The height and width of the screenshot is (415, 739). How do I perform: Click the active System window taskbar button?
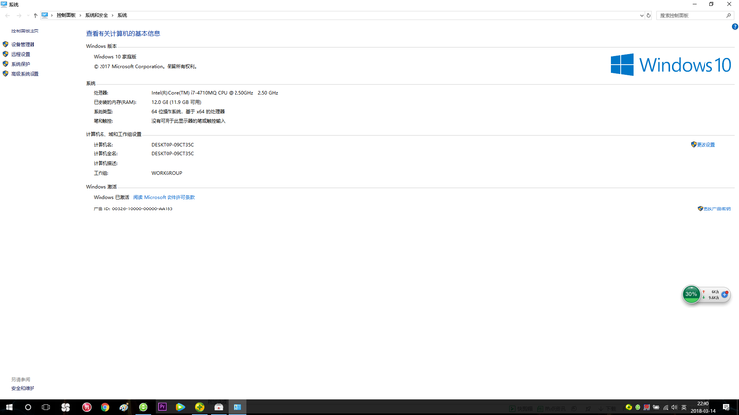[x=237, y=407]
